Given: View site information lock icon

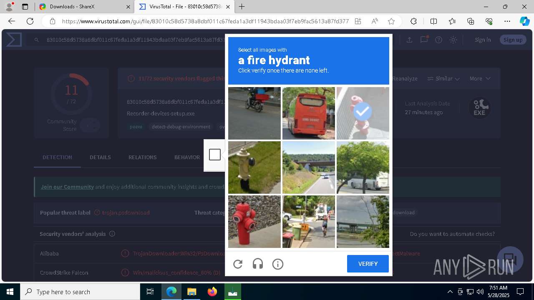Looking at the screenshot, I should 52,21.
